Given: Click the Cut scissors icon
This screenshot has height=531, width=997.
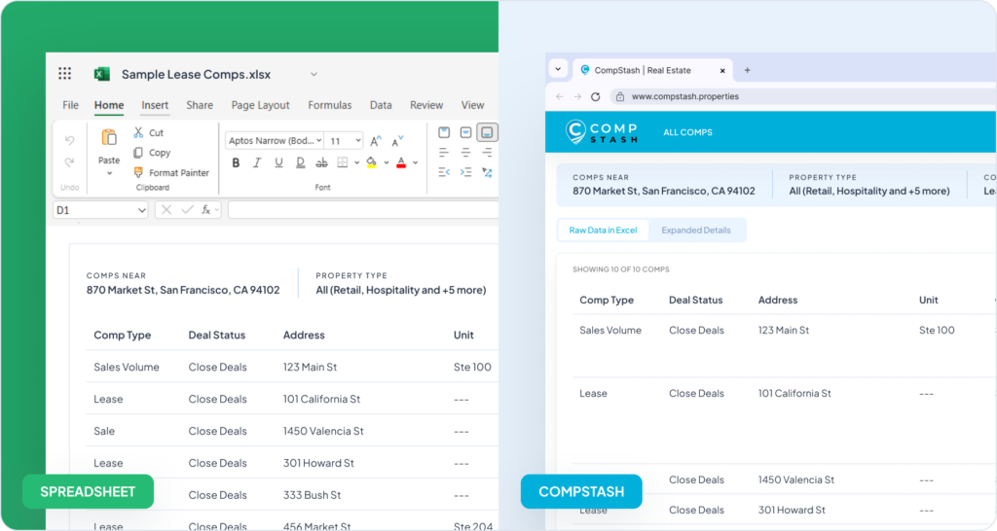Looking at the screenshot, I should 138,132.
